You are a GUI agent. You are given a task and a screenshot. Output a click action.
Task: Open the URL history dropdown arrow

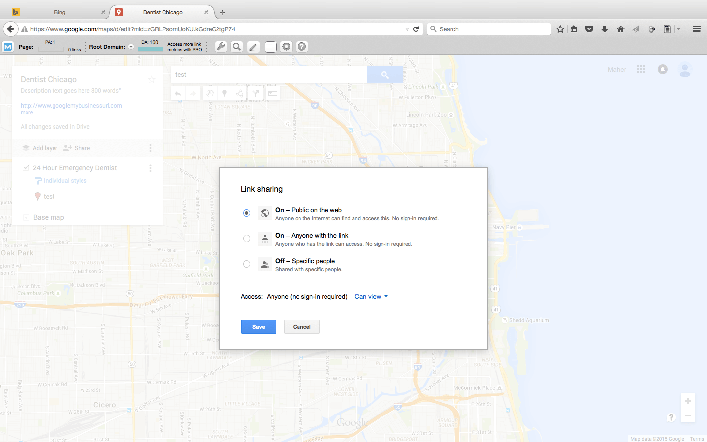point(407,29)
